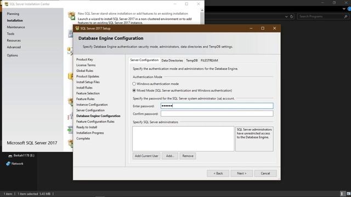Click the Enter password field

click(217, 106)
